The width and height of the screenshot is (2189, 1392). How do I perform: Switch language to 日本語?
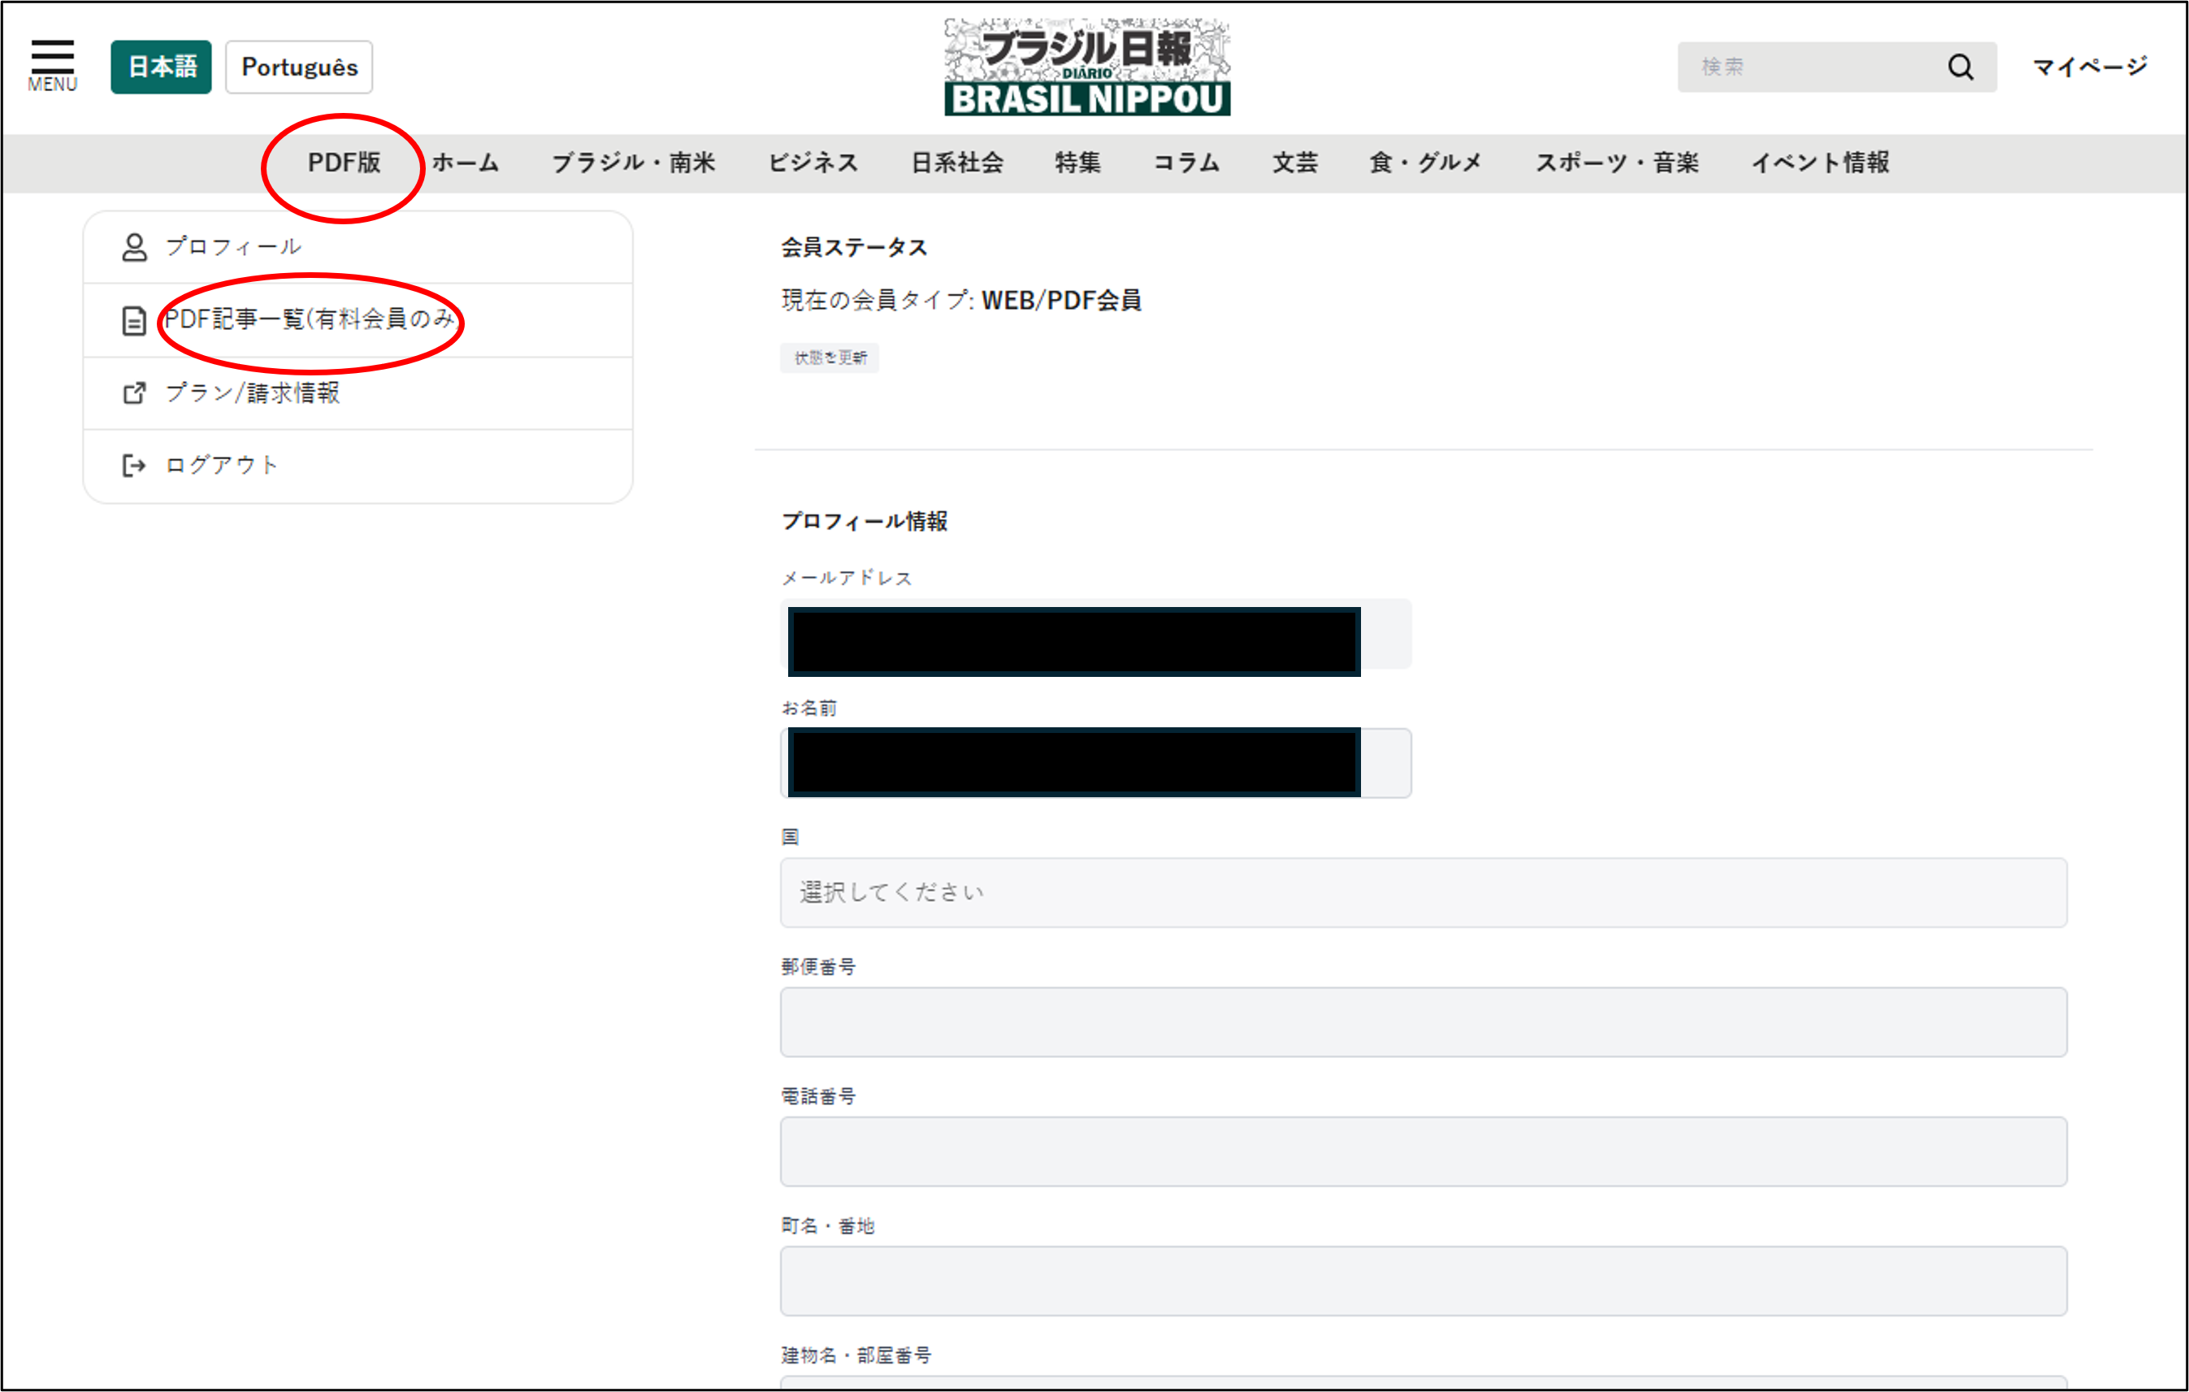[x=161, y=67]
